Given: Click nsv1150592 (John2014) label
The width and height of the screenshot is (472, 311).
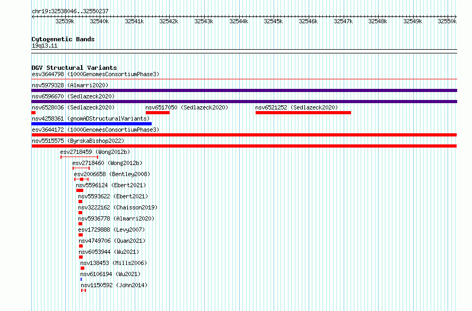Looking at the screenshot, I should [x=114, y=285].
